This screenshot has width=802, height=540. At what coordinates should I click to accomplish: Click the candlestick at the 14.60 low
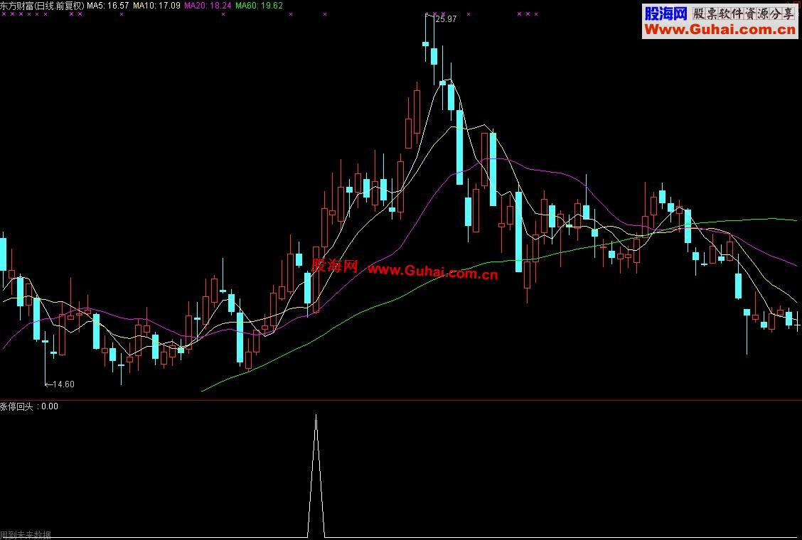45,358
